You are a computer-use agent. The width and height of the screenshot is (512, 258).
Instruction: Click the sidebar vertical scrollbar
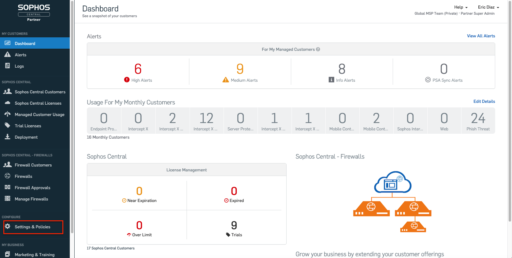(72, 116)
